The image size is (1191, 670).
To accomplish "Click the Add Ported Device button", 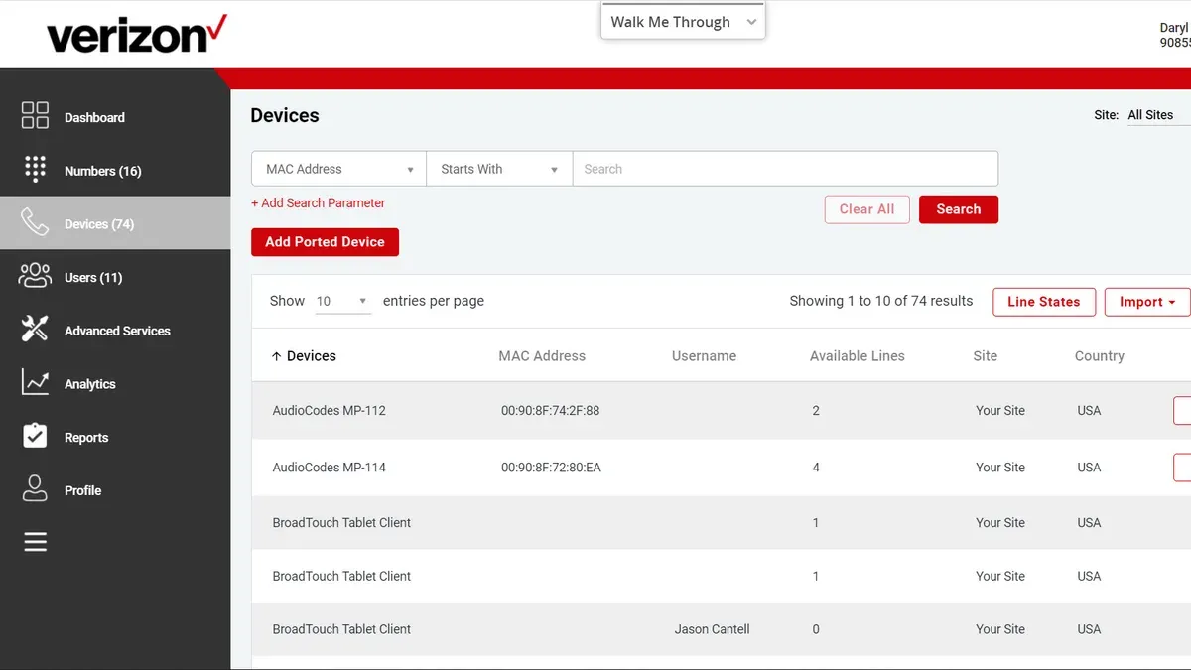I will click(x=325, y=242).
